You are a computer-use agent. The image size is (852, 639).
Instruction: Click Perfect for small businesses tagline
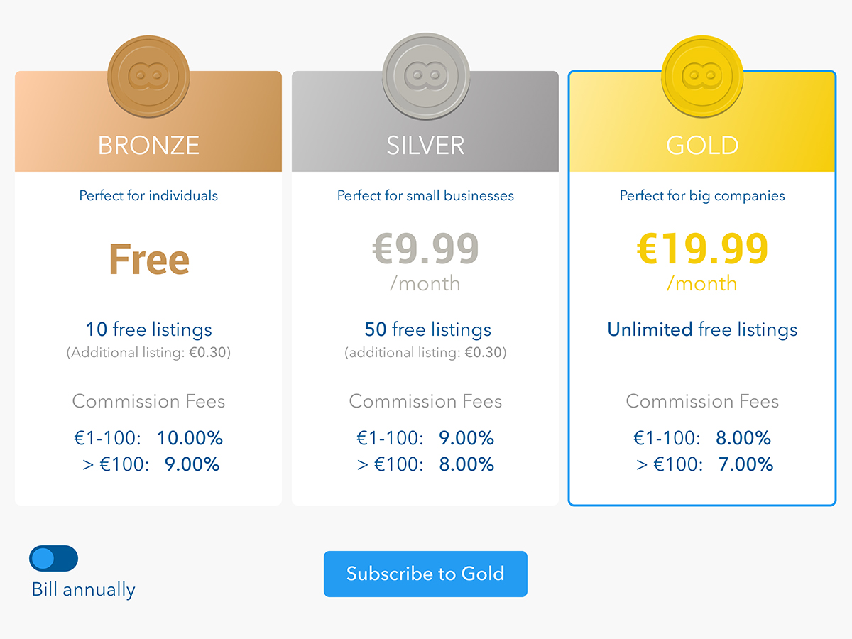coord(425,195)
